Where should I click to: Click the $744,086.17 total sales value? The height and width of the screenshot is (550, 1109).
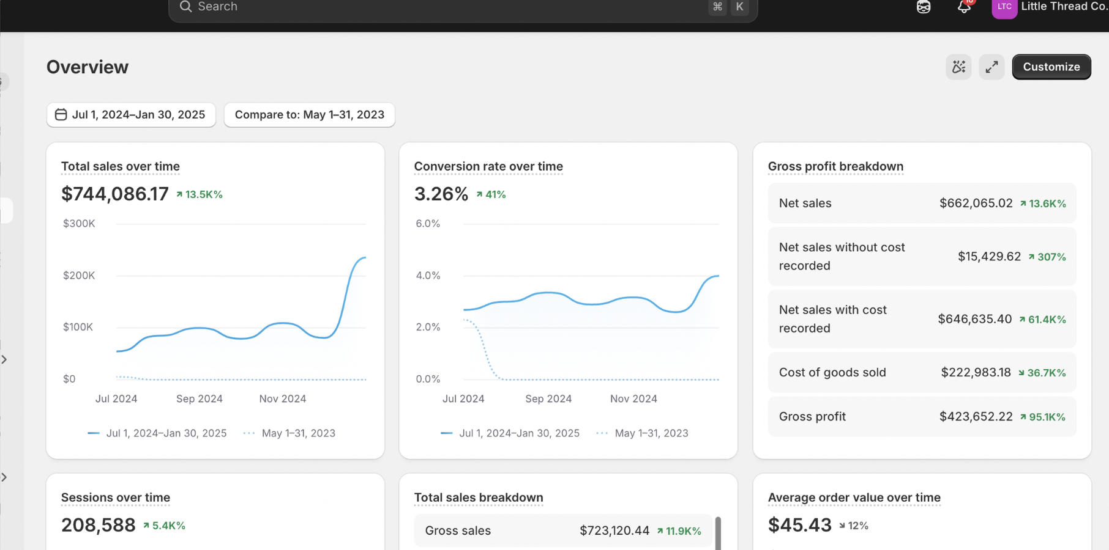coord(115,194)
